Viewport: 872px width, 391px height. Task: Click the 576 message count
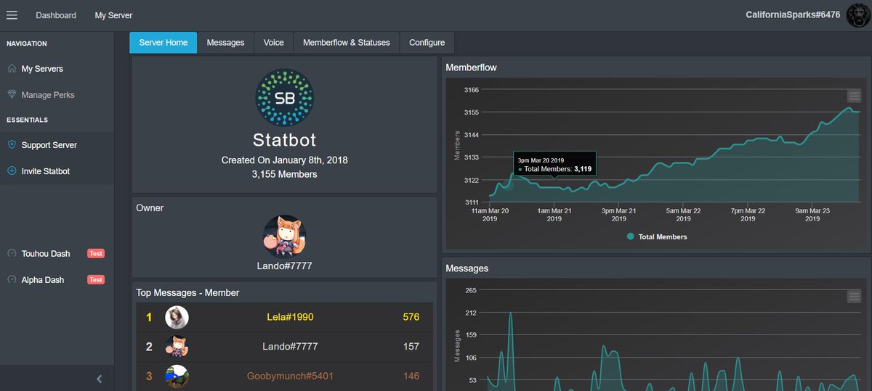pyautogui.click(x=411, y=317)
